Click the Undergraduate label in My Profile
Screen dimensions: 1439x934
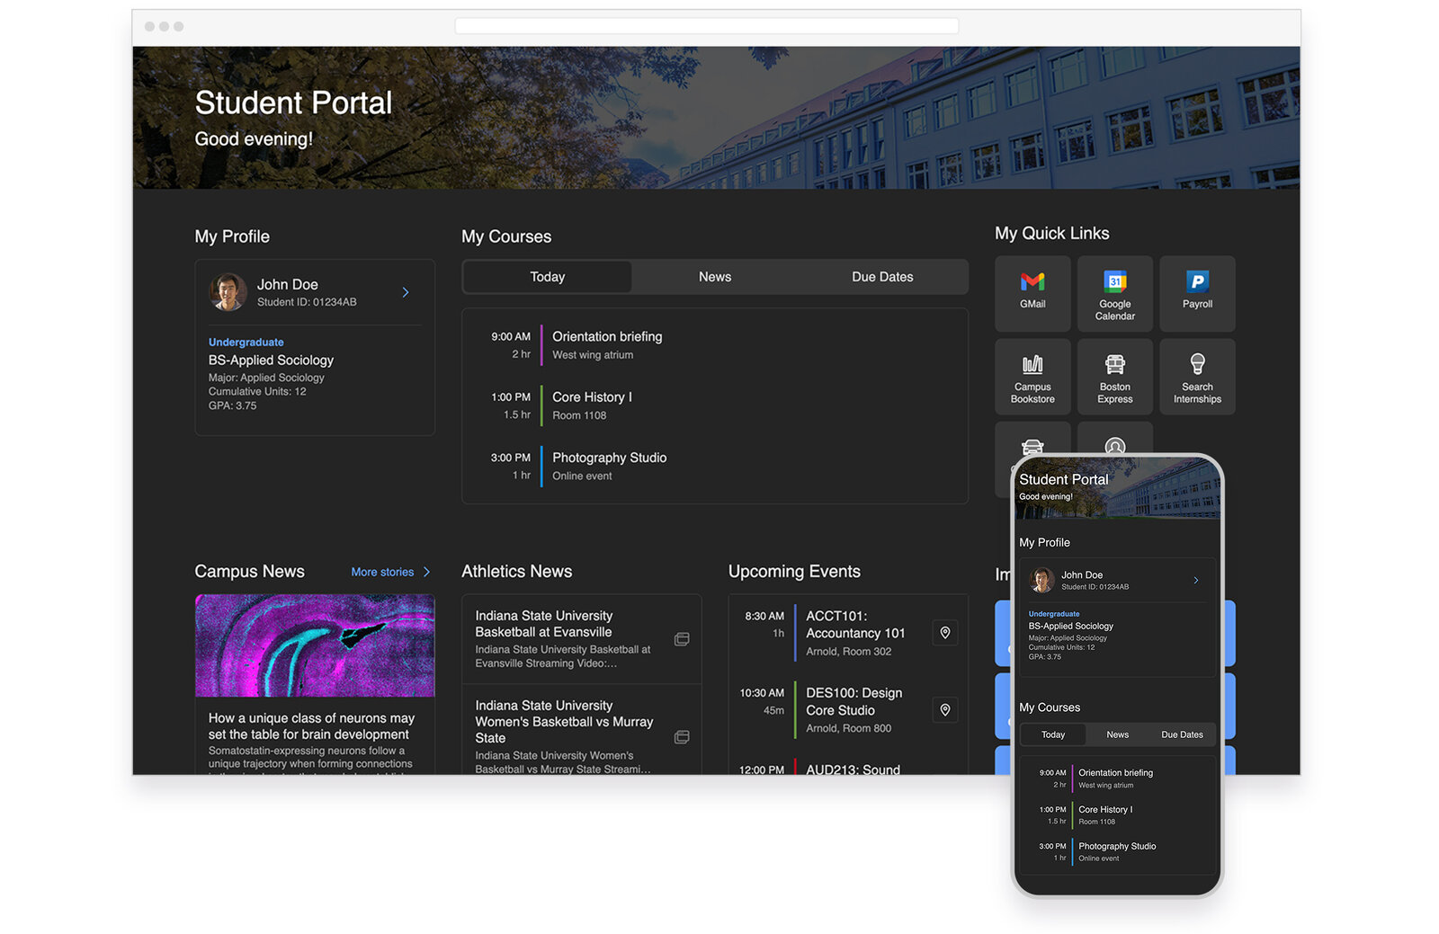tap(246, 342)
